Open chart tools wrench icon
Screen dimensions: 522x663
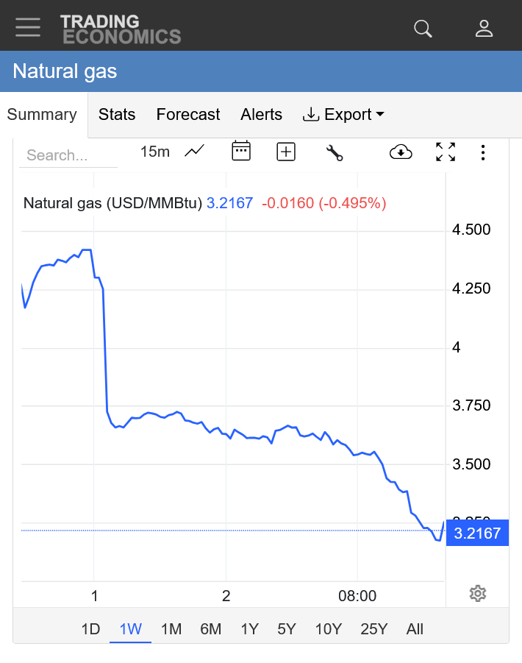coord(335,152)
